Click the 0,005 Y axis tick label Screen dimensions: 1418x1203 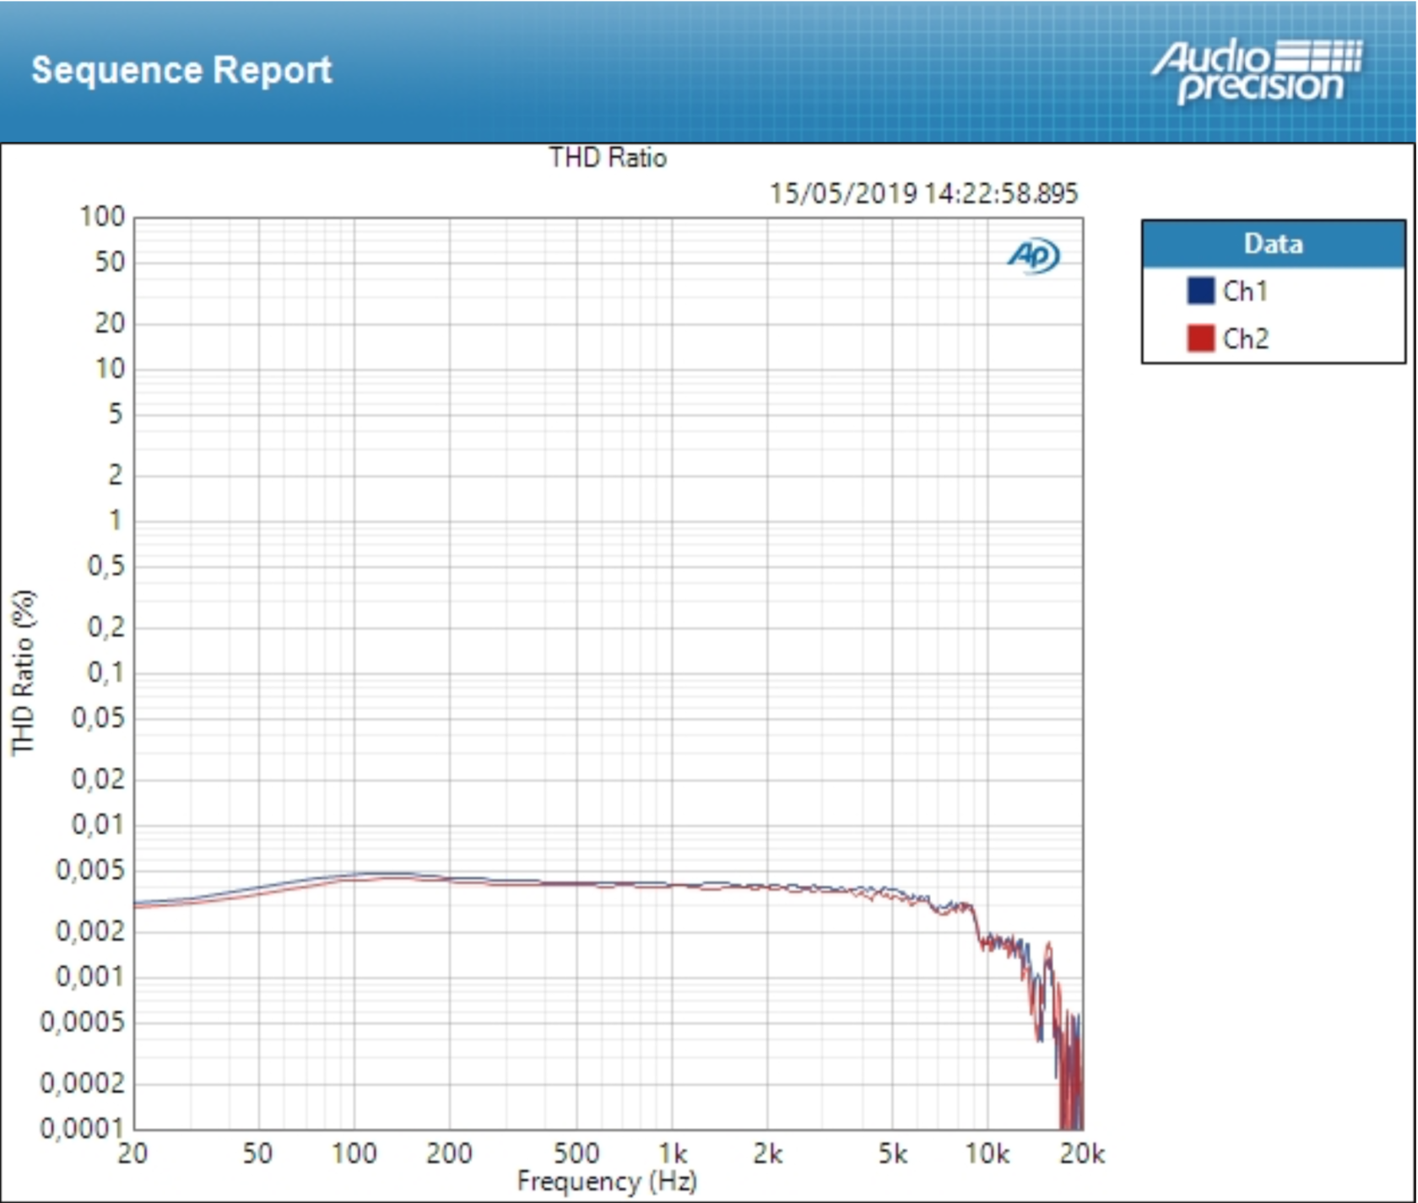[x=90, y=869]
